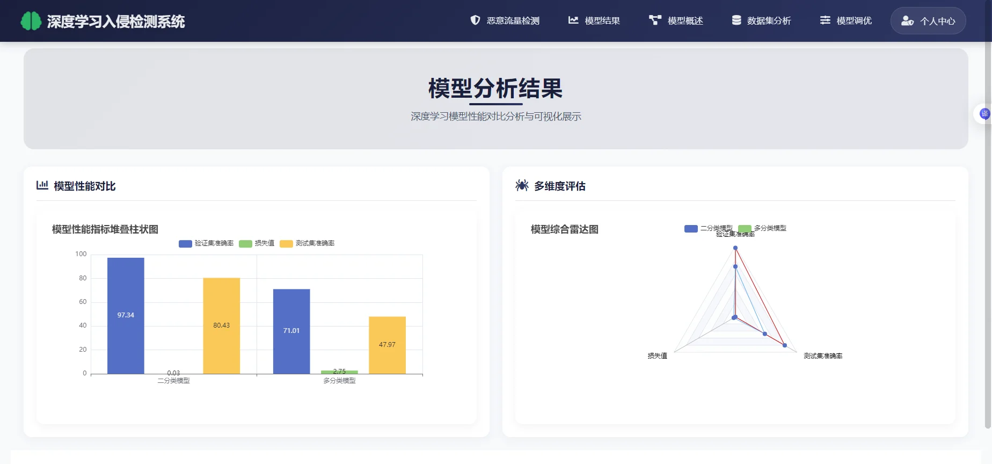Click the small green 2.75 bar
This screenshot has width=992, height=464.
coord(339,372)
